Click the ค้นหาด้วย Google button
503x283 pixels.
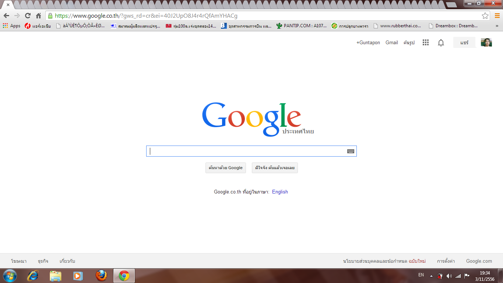tap(226, 168)
